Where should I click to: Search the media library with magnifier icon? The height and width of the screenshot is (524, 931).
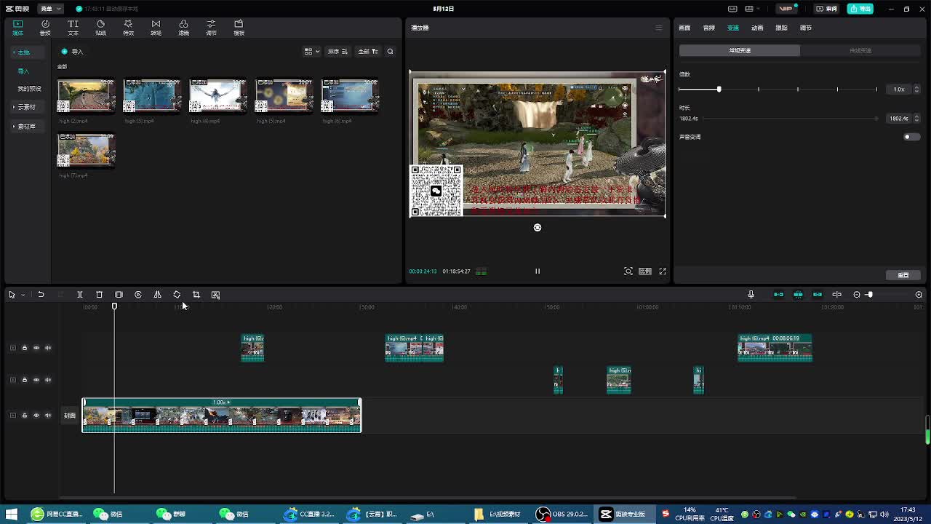pos(390,52)
